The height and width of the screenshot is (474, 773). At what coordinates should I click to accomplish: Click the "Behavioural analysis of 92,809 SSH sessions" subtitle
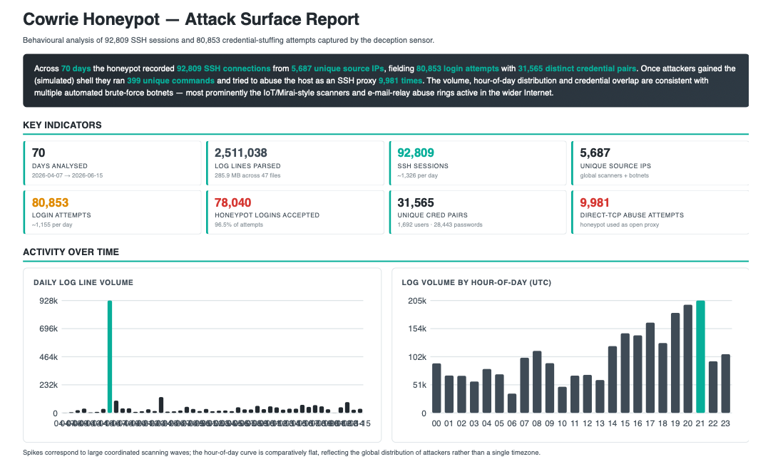tap(228, 41)
